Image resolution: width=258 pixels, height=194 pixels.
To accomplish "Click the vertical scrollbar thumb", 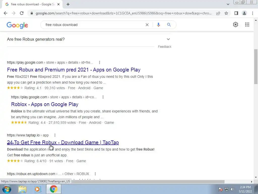I will [256, 66].
